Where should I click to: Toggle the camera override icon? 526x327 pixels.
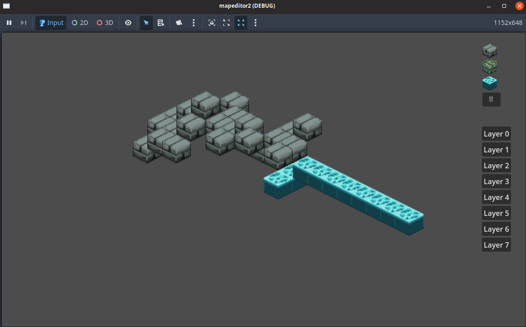[x=179, y=23]
